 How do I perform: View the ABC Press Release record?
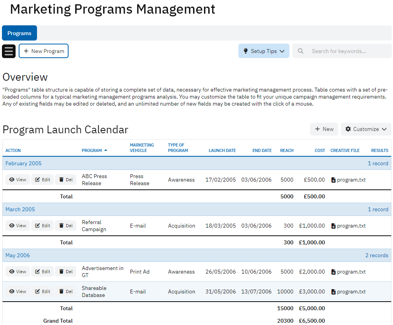pos(18,180)
